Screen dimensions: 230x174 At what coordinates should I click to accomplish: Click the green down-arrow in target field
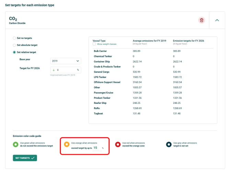(x=54, y=70)
